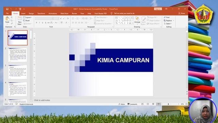Select the rectangle shape in shapes gallery
218x123 pixels.
pyautogui.click(x=125, y=18)
